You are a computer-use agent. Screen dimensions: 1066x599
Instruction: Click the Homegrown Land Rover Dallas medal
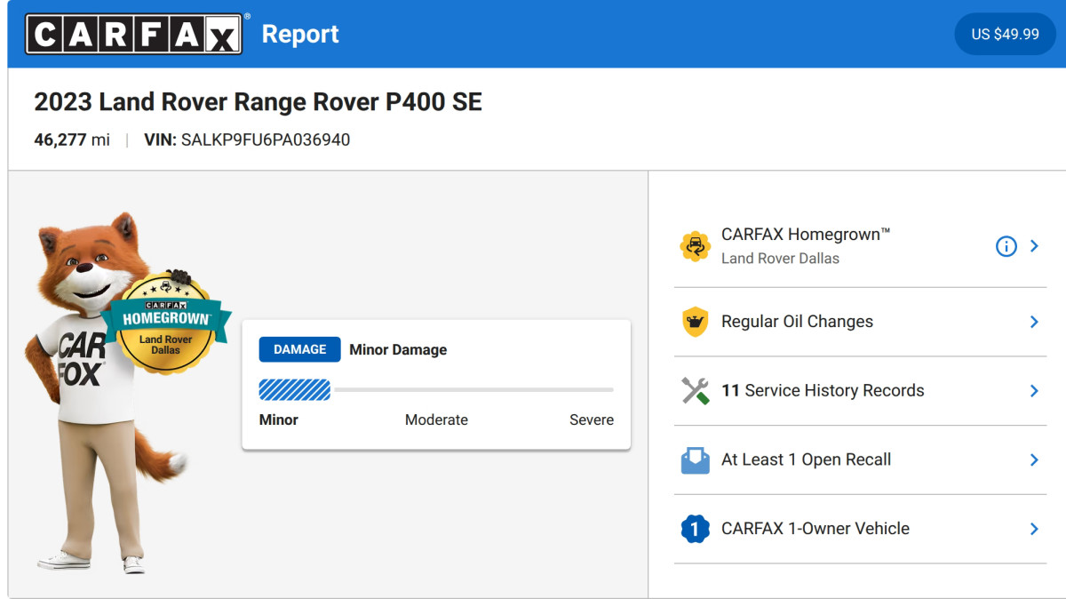pyautogui.click(x=166, y=322)
